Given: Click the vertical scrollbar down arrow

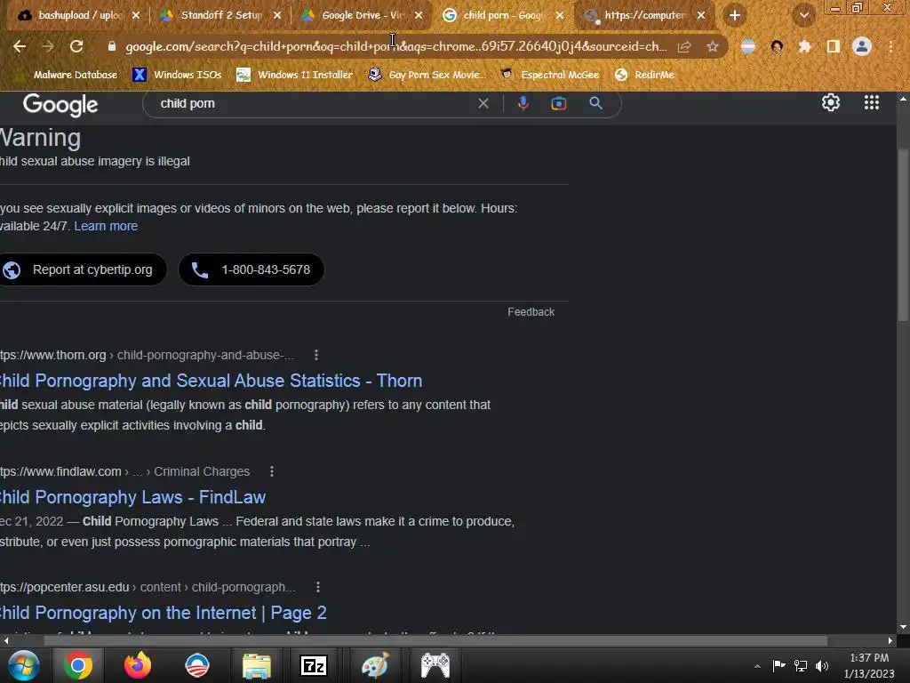Looking at the screenshot, I should (x=903, y=627).
